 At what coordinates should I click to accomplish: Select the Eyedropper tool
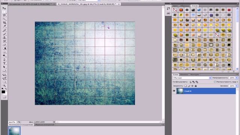coord(4,27)
